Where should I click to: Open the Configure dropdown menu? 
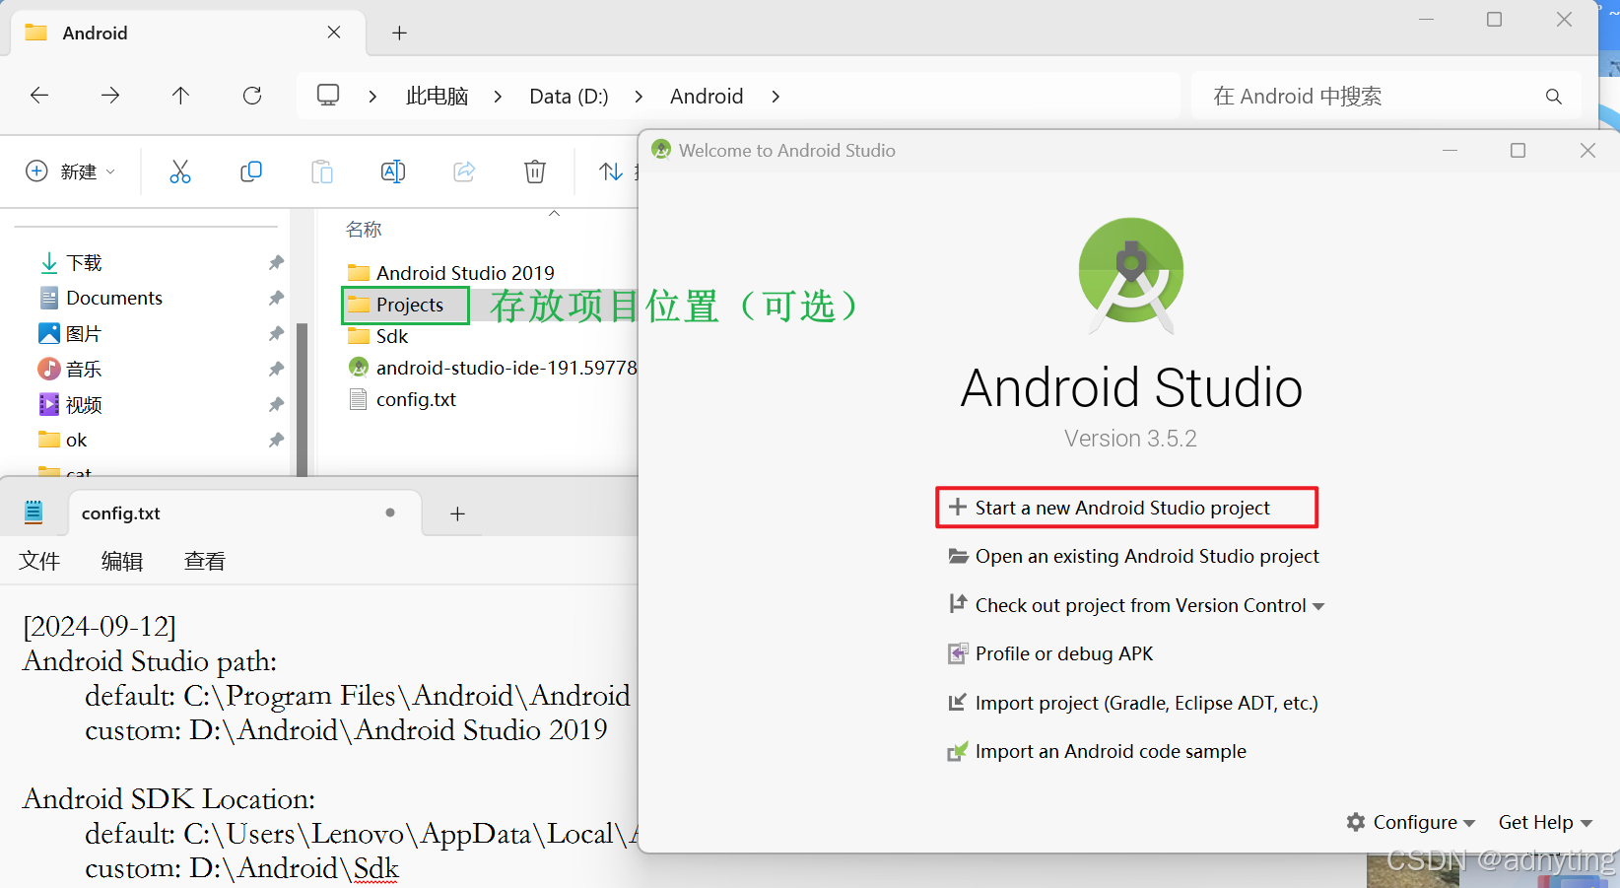coord(1411,822)
